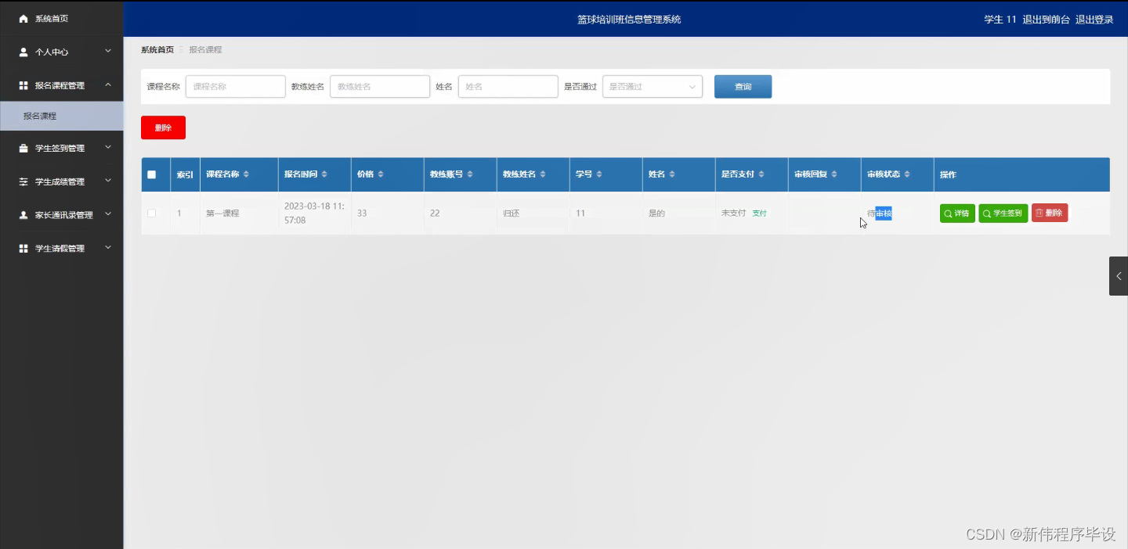This screenshot has width=1128, height=549.
Task: Go to 系统首页 via the breadcrumb
Action: (157, 49)
